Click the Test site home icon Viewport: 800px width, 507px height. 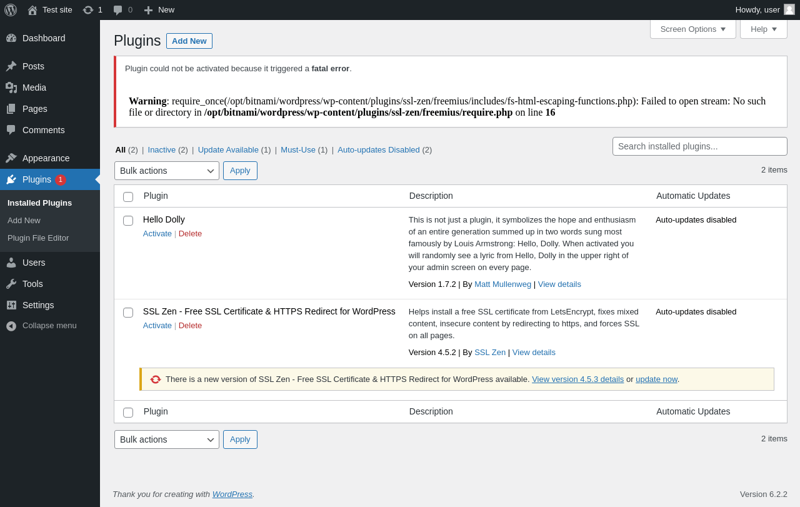click(x=32, y=10)
